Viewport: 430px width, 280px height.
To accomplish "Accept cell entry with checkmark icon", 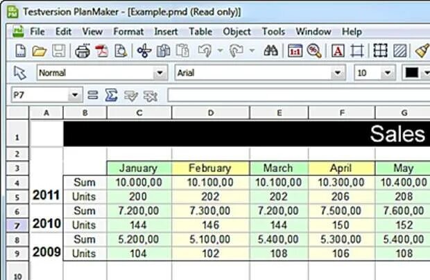I will tap(131, 96).
